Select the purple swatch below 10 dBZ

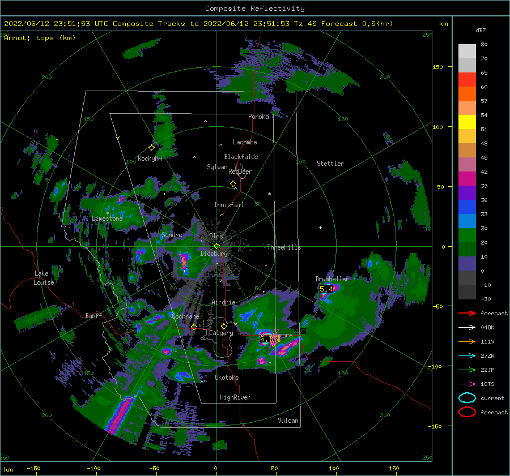tap(467, 263)
